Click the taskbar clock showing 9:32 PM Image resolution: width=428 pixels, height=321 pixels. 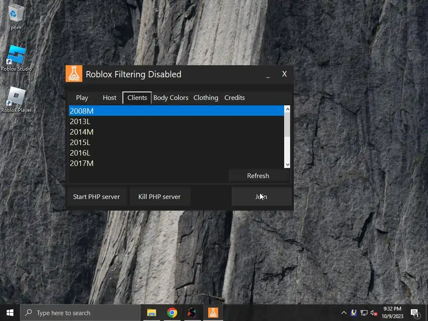(x=392, y=313)
